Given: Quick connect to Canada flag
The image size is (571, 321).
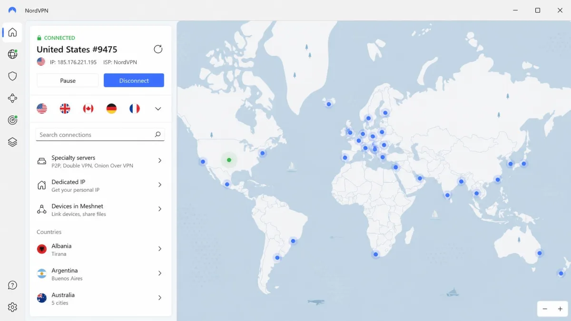Looking at the screenshot, I should 88,109.
